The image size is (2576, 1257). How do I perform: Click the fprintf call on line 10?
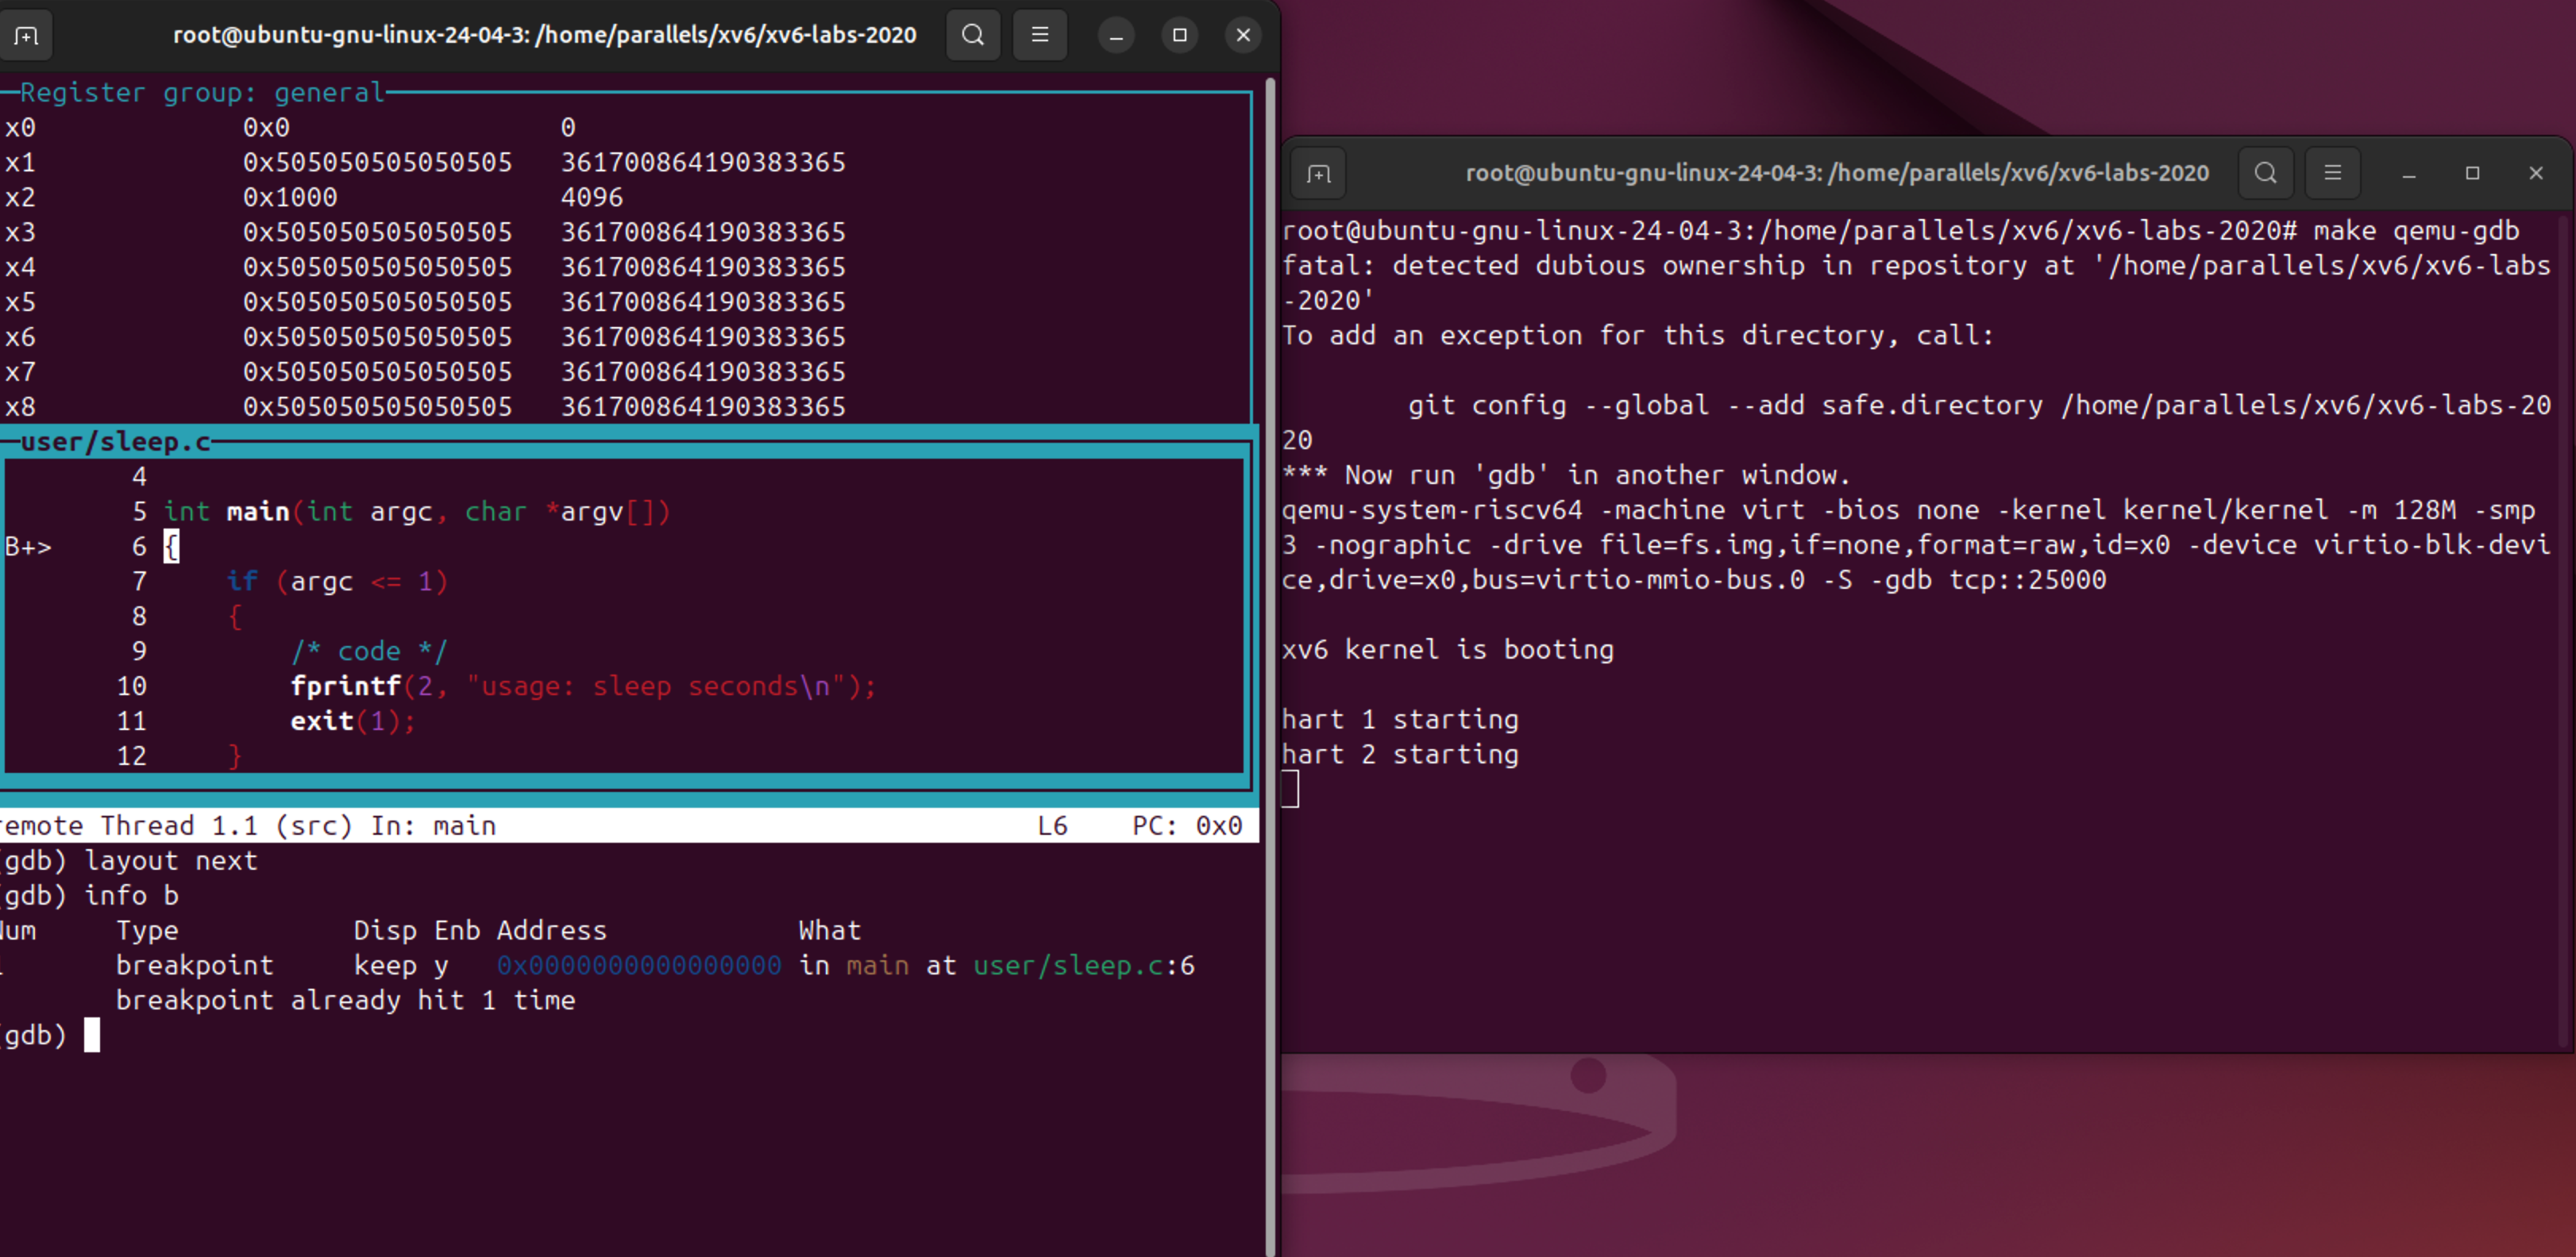345,686
